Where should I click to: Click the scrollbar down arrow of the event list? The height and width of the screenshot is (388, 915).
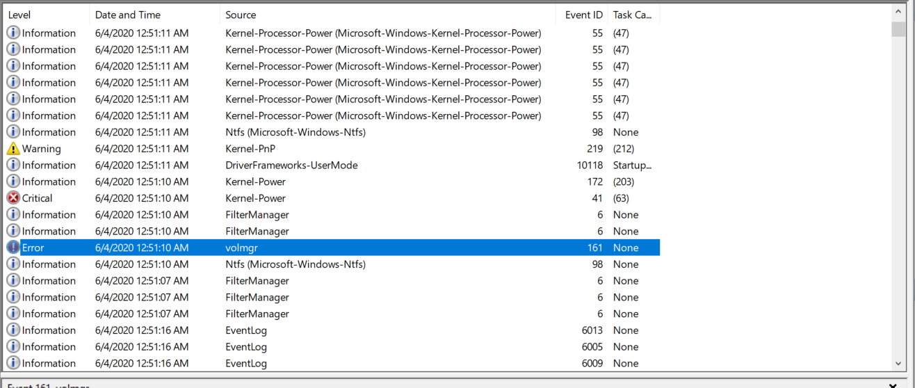pos(898,364)
